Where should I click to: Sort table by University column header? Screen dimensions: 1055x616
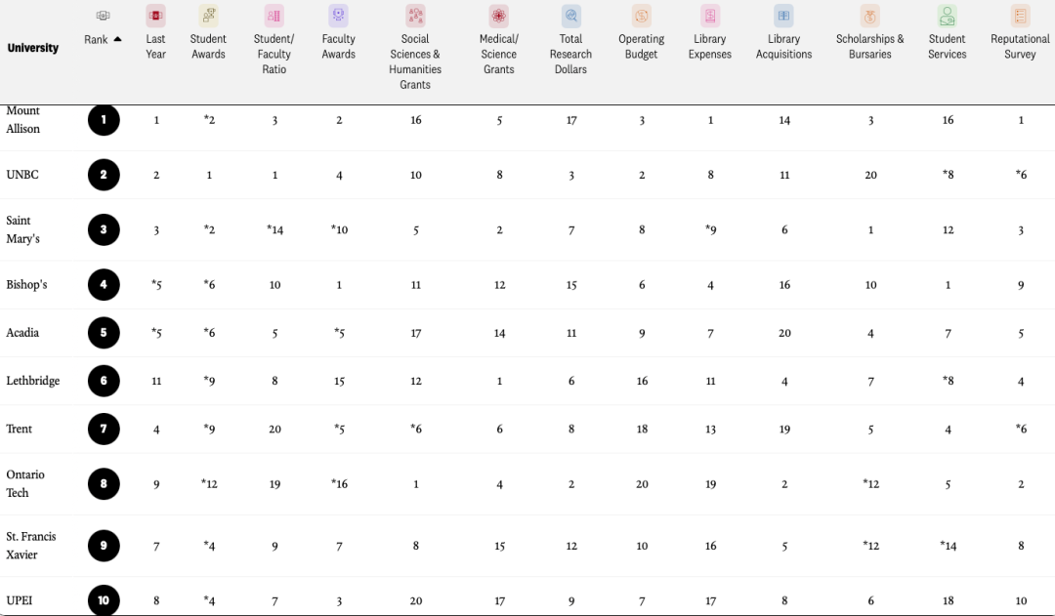[33, 48]
